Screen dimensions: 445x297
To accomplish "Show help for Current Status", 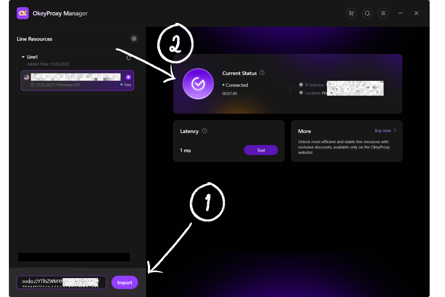I will (262, 73).
